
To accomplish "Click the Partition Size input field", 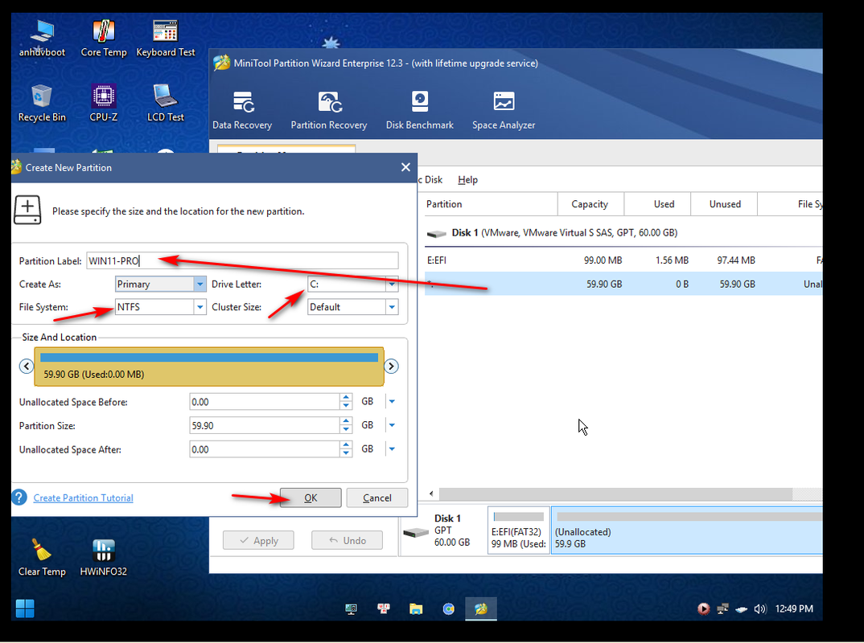I will [265, 425].
